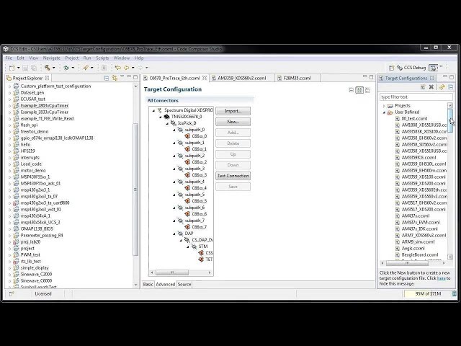Select BeagleBoard.ccxml in the list
The height and width of the screenshot is (346, 461).
coord(419,254)
